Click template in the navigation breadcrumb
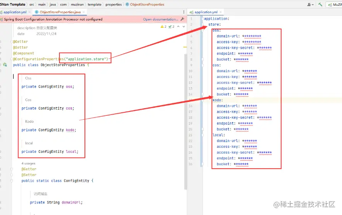Viewport: 342px width, 215px height. pos(95,4)
